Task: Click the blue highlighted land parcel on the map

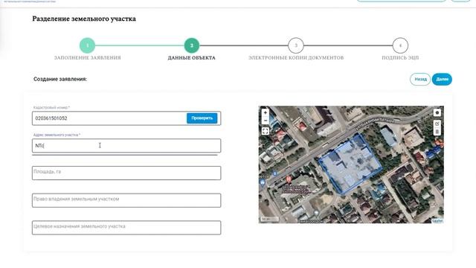Action: pos(350,165)
